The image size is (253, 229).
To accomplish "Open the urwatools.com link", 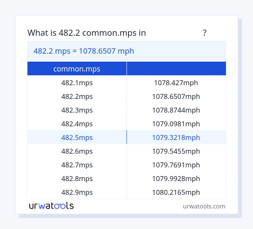I will [x=204, y=206].
